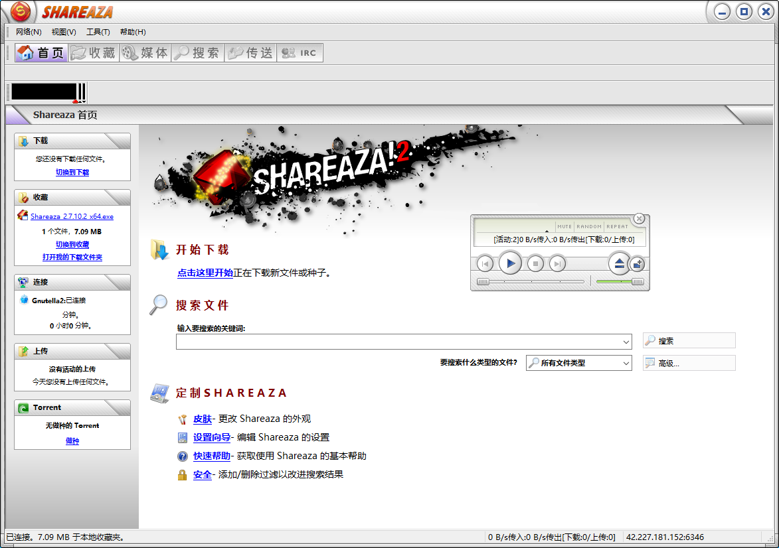Toggle RANDOM playback mode
This screenshot has height=548, width=779.
588,227
